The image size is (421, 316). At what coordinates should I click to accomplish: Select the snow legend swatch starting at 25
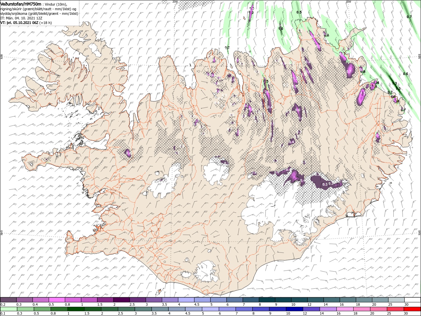click(x=396, y=300)
